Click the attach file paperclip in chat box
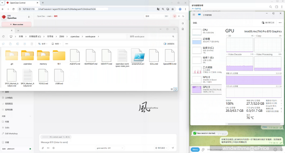 [x=43, y=148]
